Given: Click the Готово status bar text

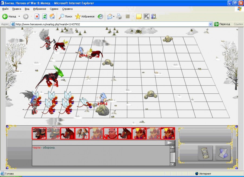Looking at the screenshot, I should [x=9, y=173].
